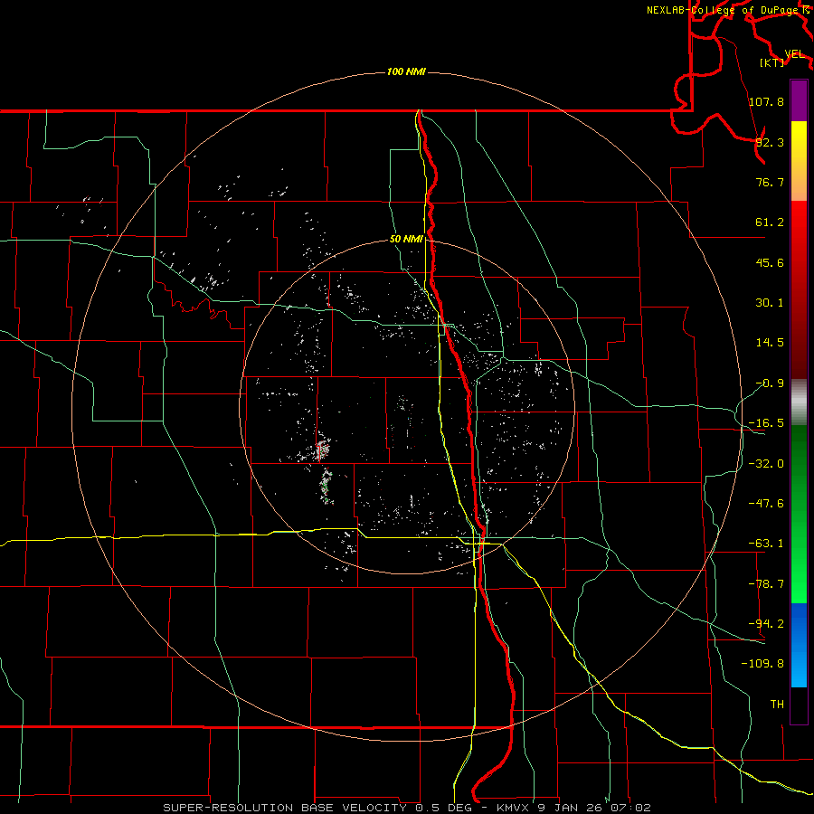Select the -16.5 velocity scale value
The height and width of the screenshot is (814, 814).
[766, 423]
